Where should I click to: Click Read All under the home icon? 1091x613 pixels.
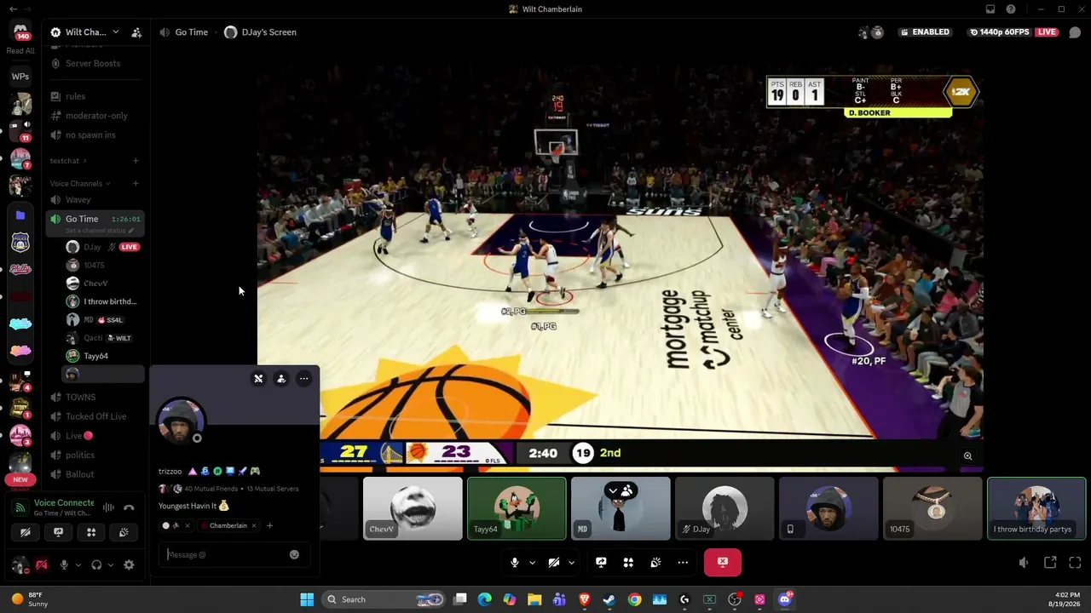pyautogui.click(x=20, y=51)
